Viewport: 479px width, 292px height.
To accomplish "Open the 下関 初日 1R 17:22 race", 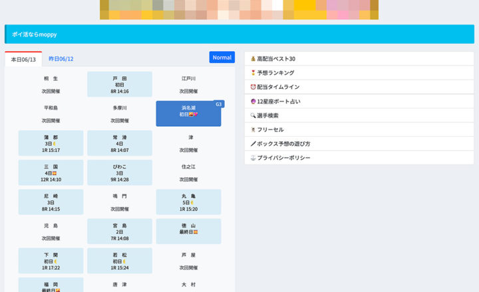I will point(51,261).
